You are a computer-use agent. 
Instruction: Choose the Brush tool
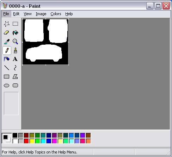(x=15, y=50)
